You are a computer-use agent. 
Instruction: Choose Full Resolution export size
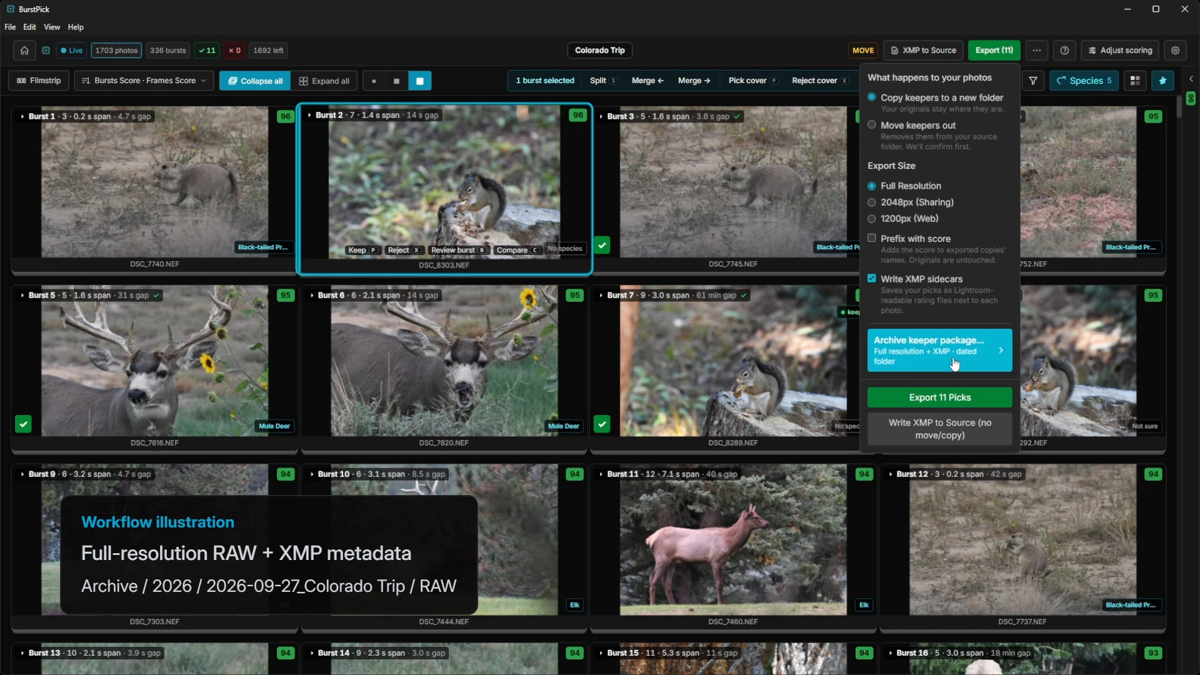871,186
